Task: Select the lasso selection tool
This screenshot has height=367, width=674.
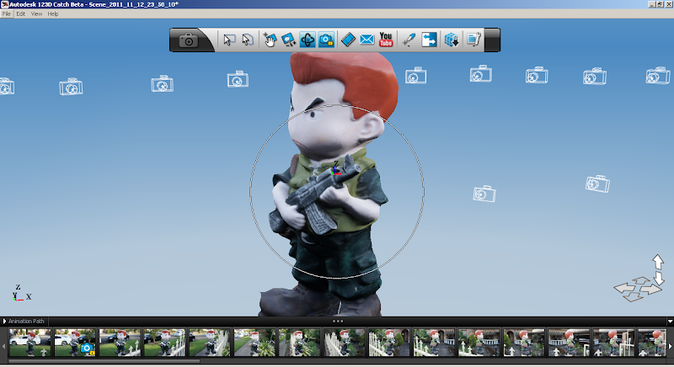Action: click(248, 40)
